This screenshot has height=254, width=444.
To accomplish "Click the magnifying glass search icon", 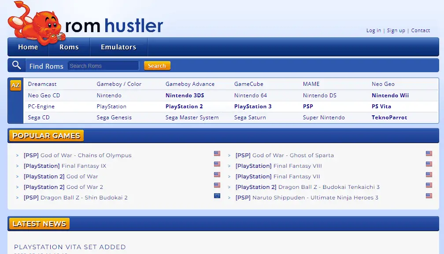I will click(16, 65).
